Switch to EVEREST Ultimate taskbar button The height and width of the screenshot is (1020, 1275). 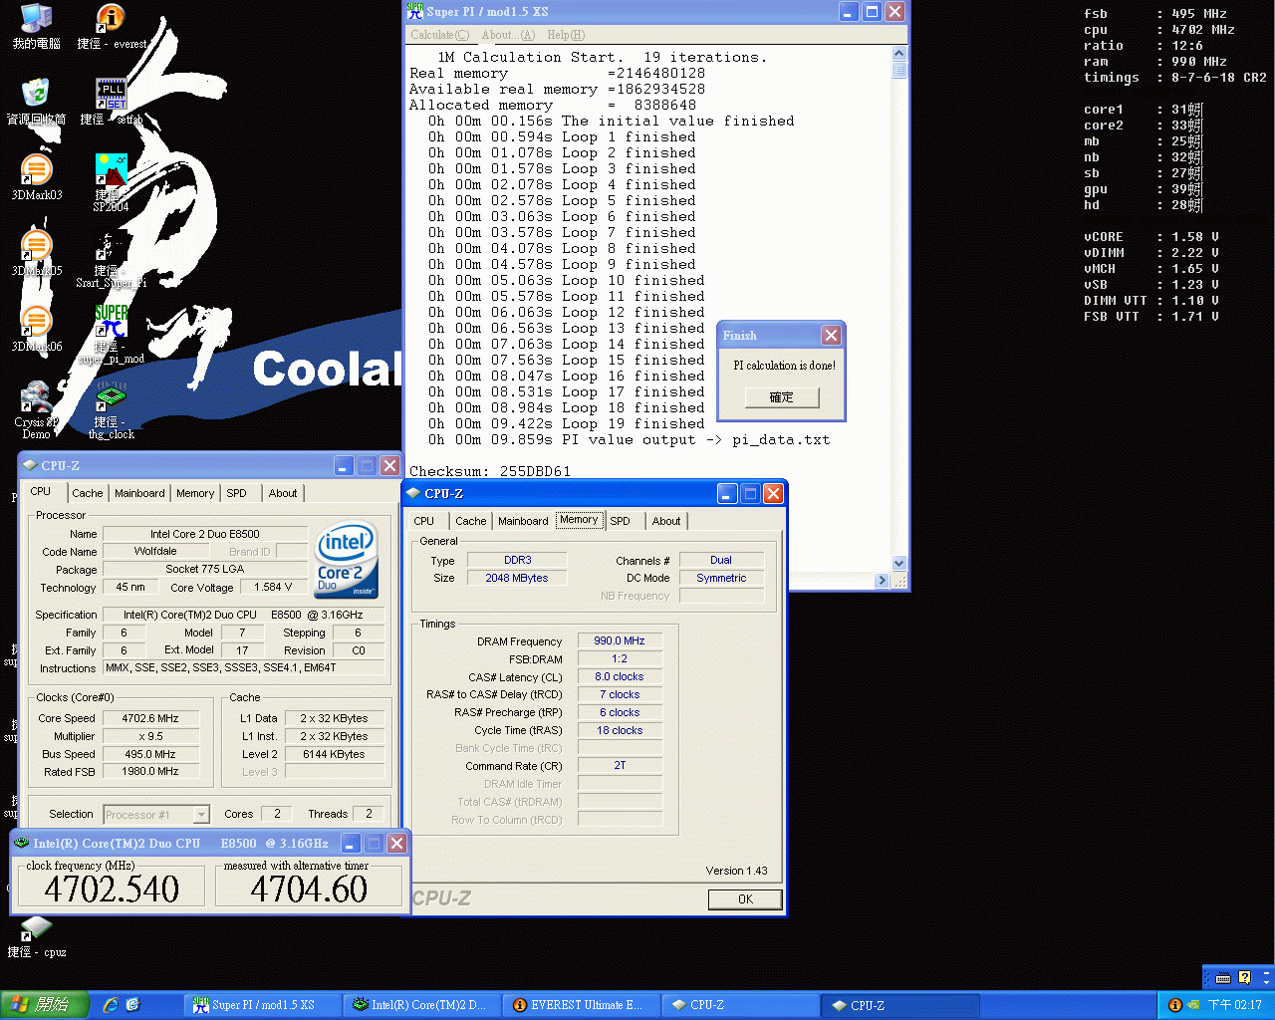coord(582,1005)
